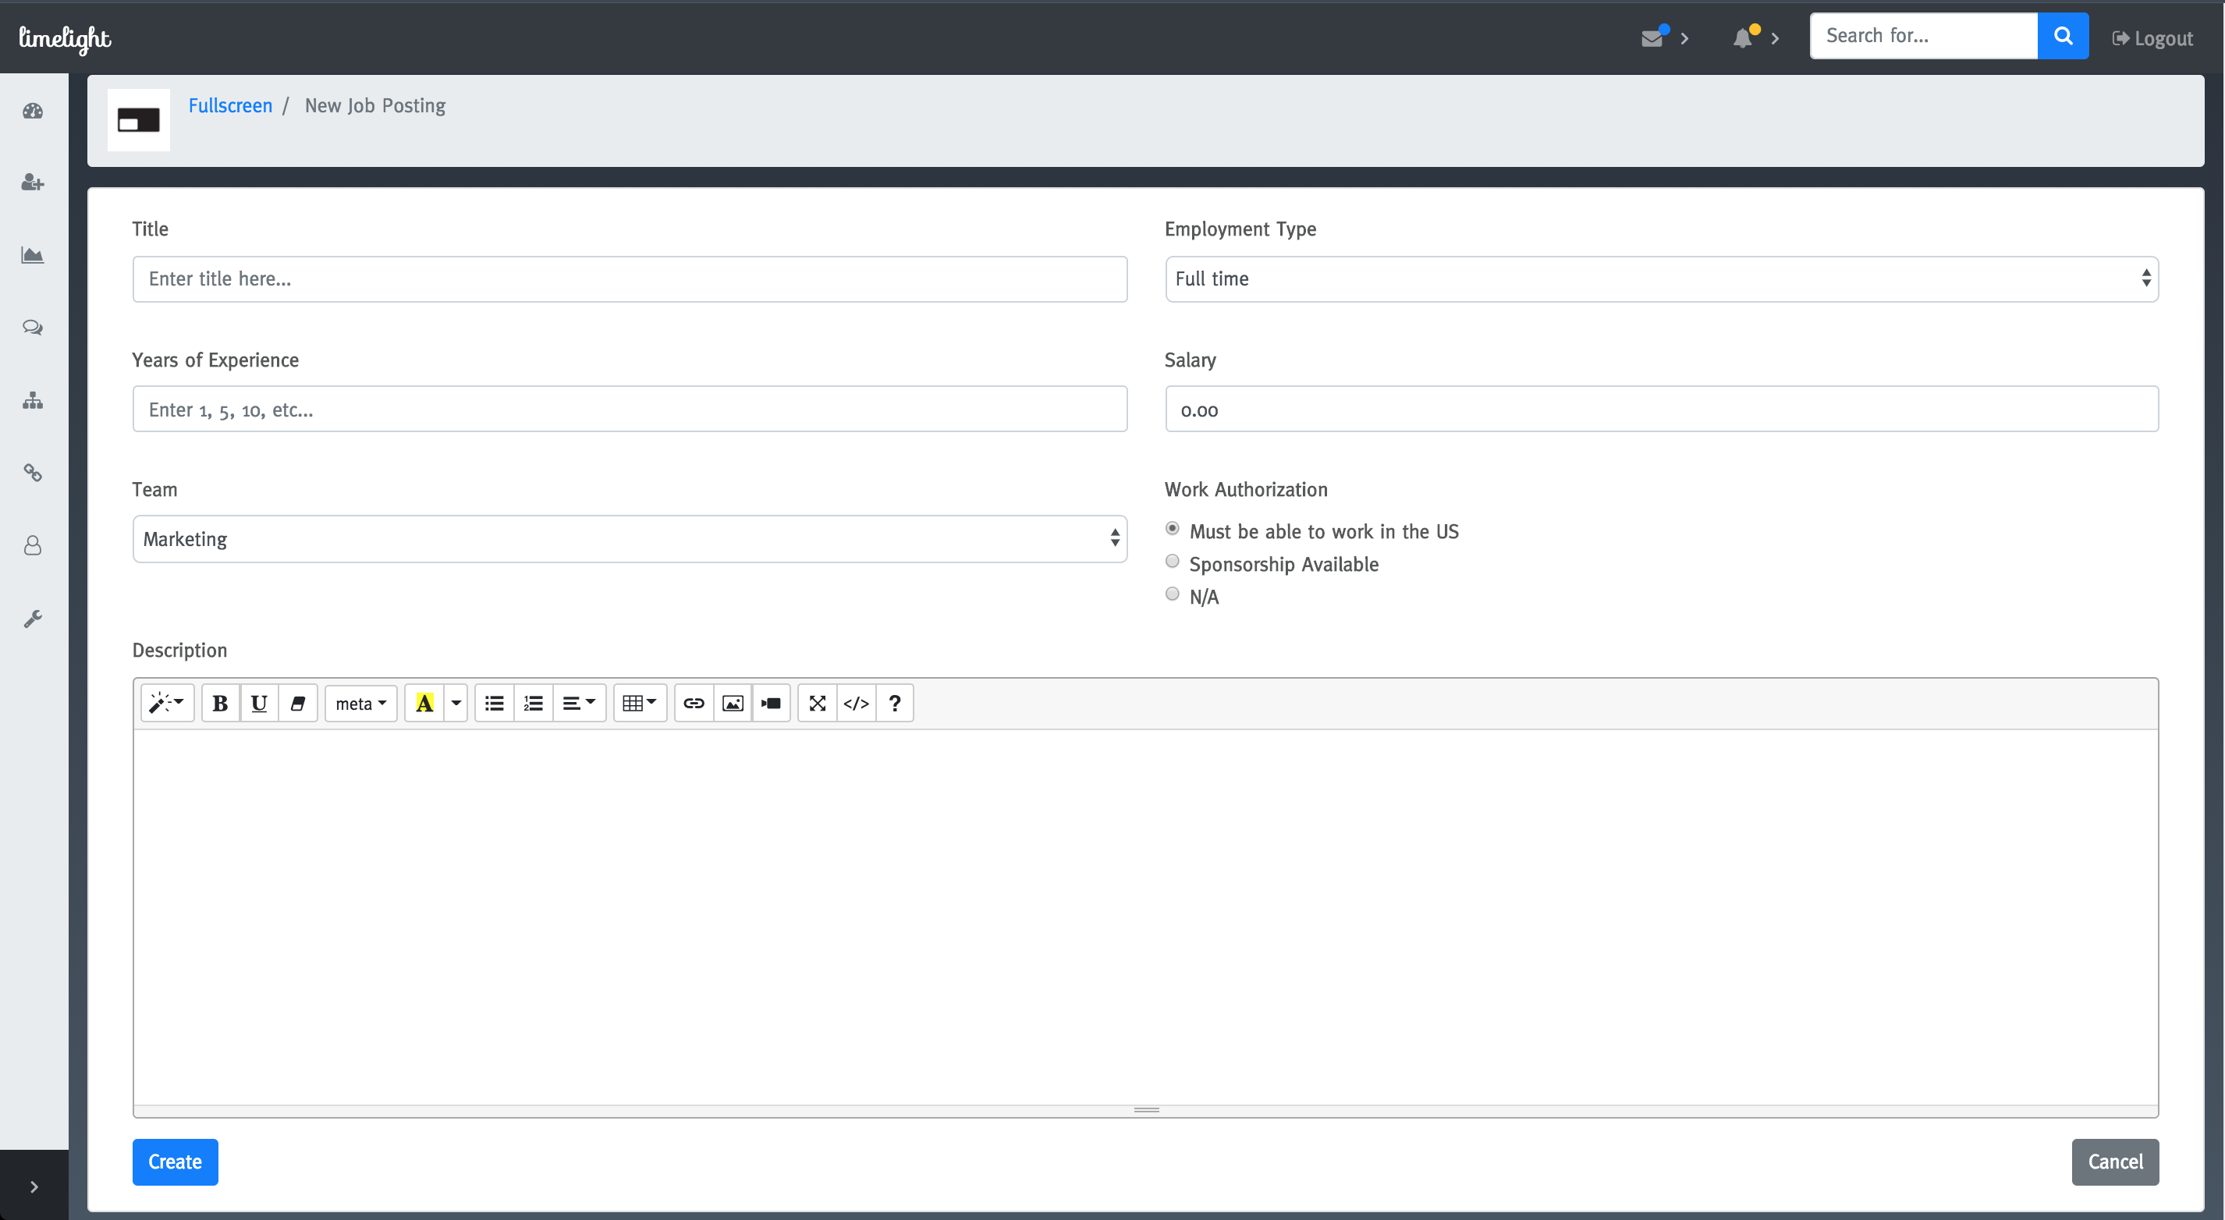Open the insert table dropdown
The height and width of the screenshot is (1220, 2225).
click(640, 703)
